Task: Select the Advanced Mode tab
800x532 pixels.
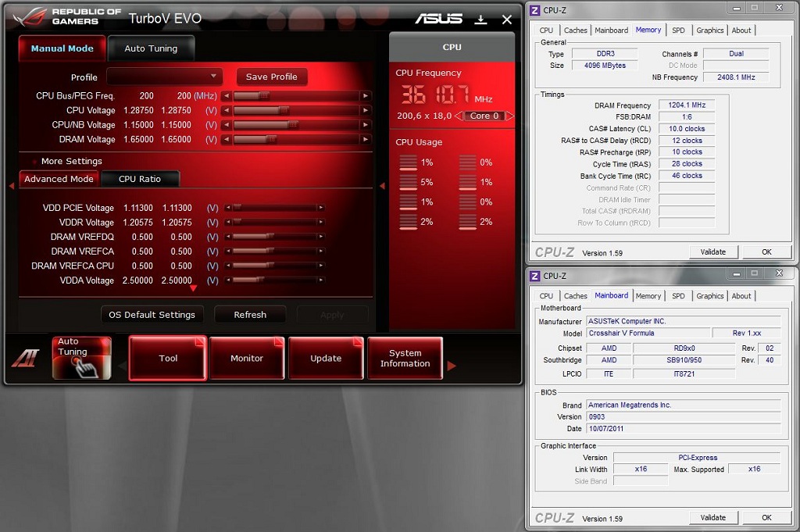Action: point(59,179)
